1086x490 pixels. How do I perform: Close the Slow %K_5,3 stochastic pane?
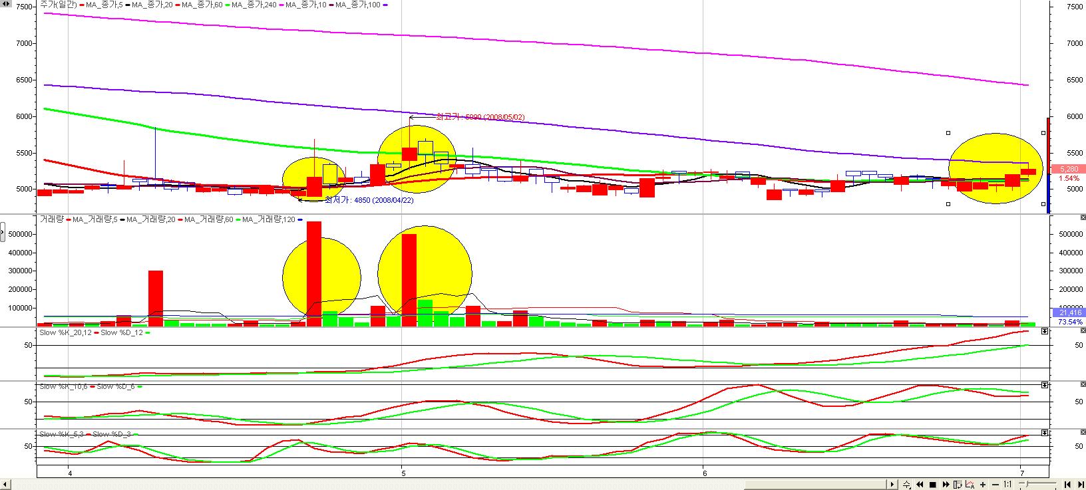pyautogui.click(x=1083, y=432)
